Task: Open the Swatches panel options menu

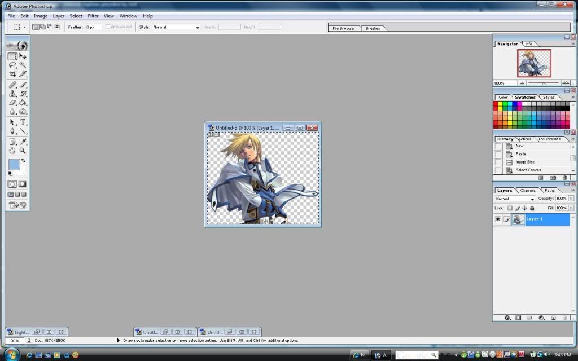Action: (573, 97)
